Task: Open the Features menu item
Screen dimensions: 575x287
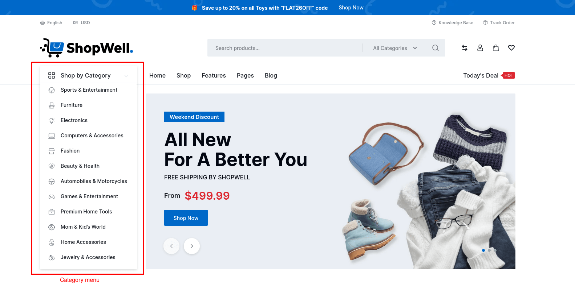Action: (x=214, y=75)
